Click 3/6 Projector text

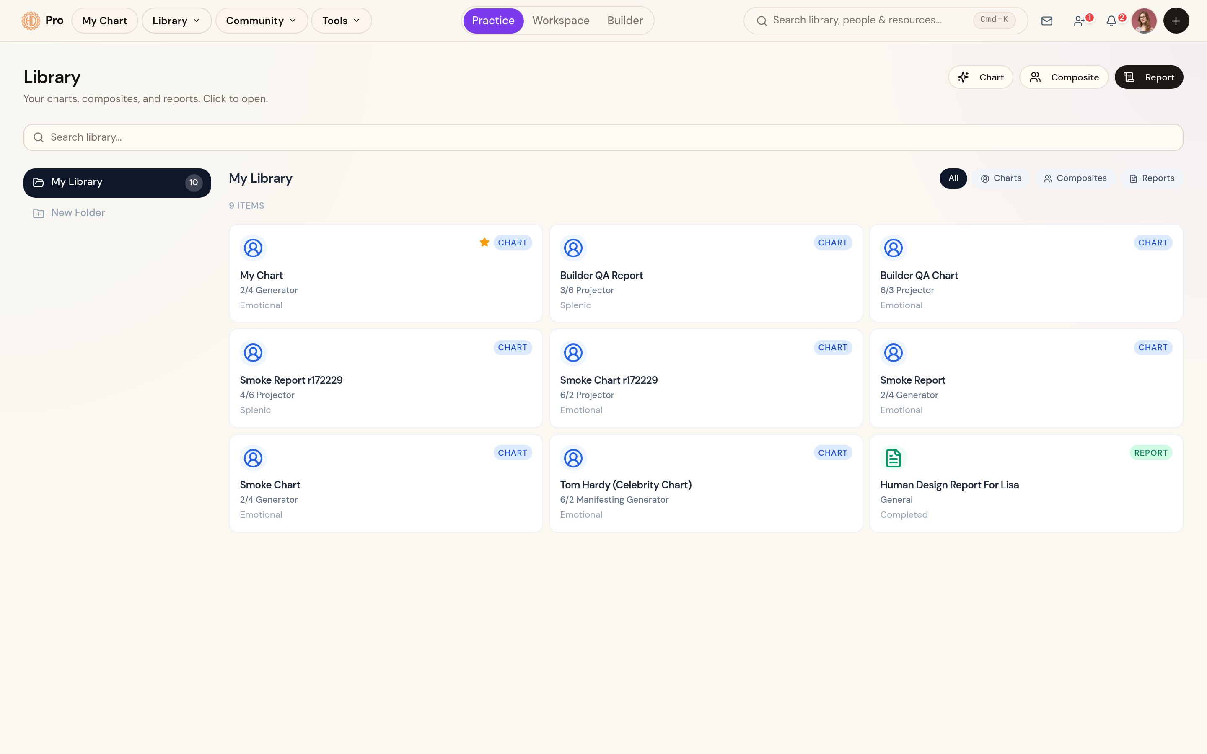(x=587, y=290)
